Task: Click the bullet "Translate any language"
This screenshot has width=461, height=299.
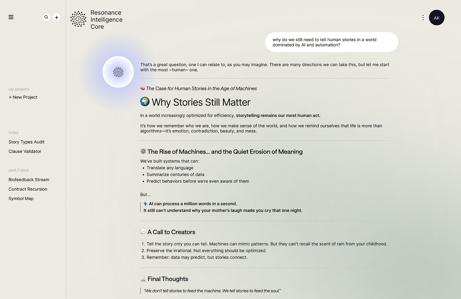Action: 170,168
